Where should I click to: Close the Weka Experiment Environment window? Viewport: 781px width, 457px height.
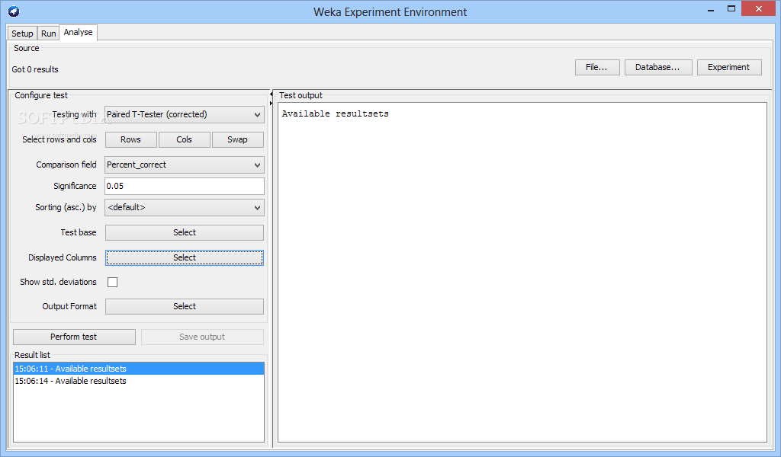759,9
